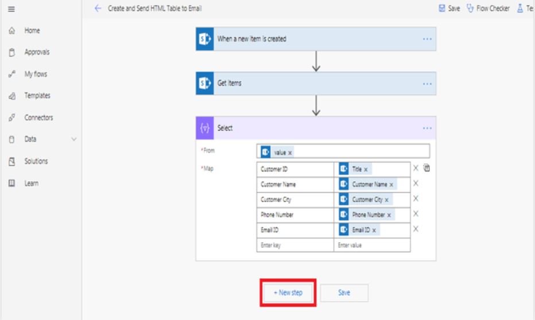Open menu for 'When a new item is created'
Image resolution: width=535 pixels, height=320 pixels.
427,39
